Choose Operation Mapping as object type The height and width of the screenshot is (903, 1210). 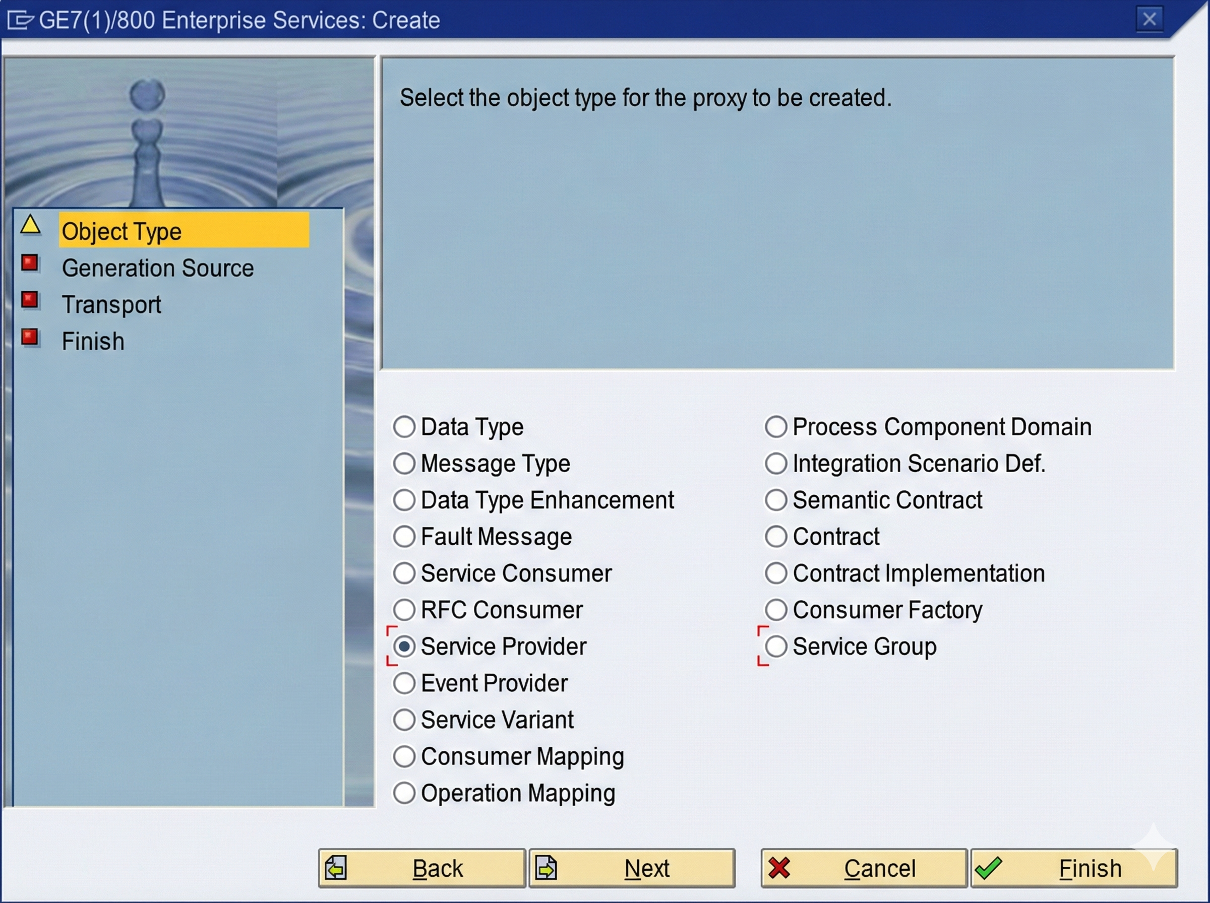tap(404, 793)
